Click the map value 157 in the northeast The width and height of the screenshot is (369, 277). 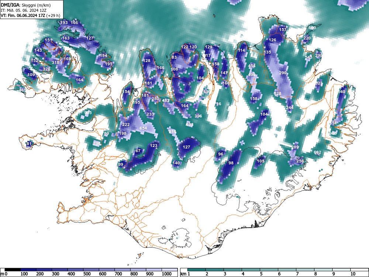tap(283, 30)
